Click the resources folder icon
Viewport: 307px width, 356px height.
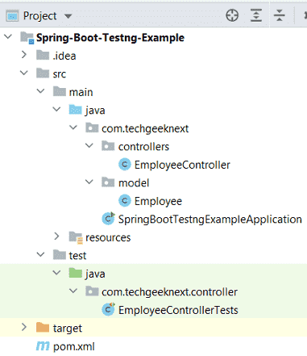point(76,237)
